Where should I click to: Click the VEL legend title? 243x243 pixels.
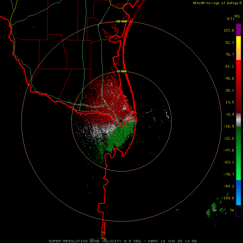237,16
